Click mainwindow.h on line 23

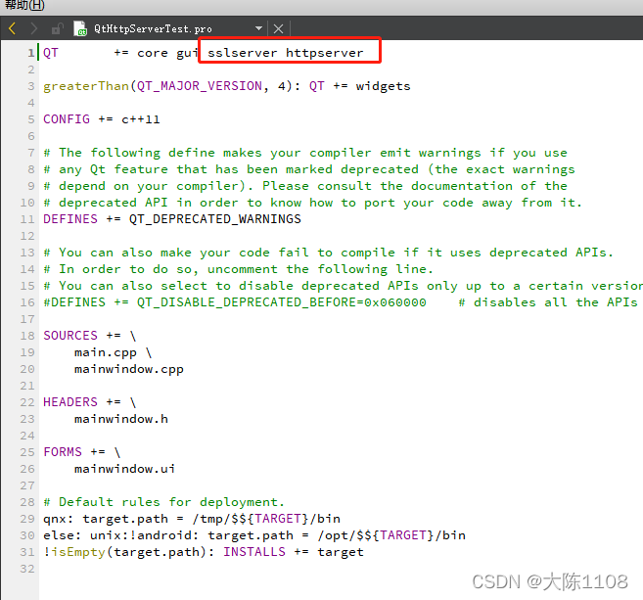(121, 419)
